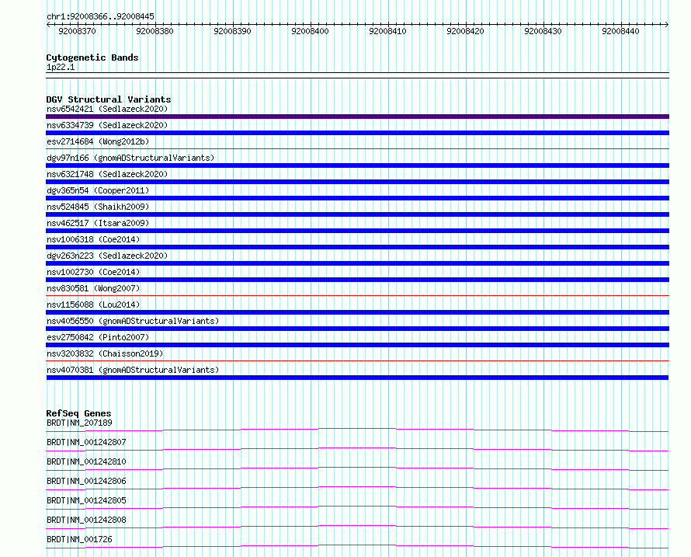This screenshot has height=557, width=691.
Task: Click the red line under nsv830581
Action: (357, 296)
